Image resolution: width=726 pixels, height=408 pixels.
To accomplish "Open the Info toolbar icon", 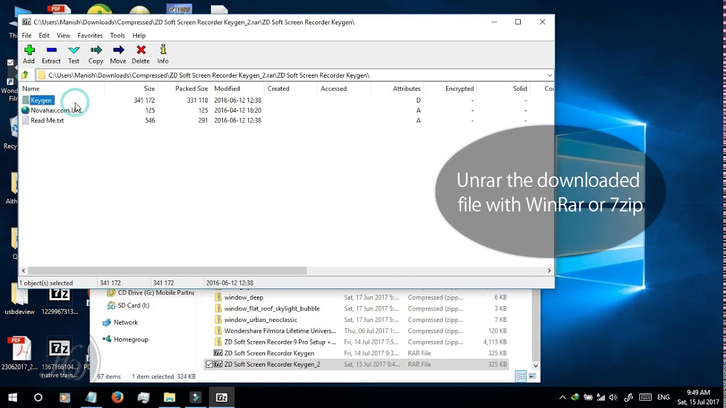I will point(163,54).
